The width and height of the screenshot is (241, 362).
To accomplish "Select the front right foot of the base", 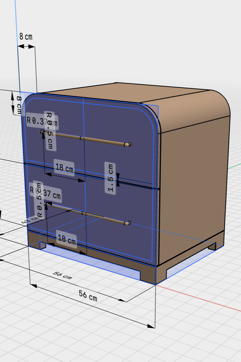I will (x=153, y=276).
